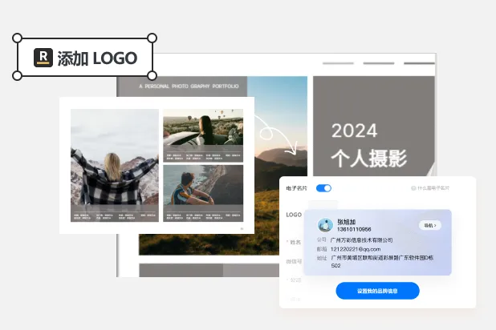Click the 姓名 field label
This screenshot has height=330, width=496.
point(295,242)
